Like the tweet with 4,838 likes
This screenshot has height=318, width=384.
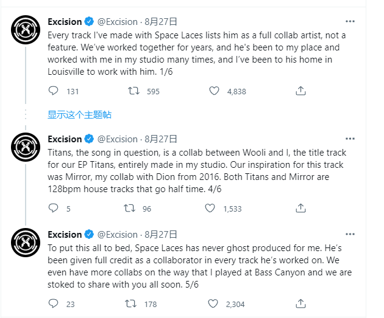coord(214,91)
